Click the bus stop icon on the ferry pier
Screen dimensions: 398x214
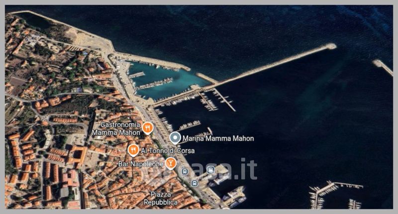[210, 170]
